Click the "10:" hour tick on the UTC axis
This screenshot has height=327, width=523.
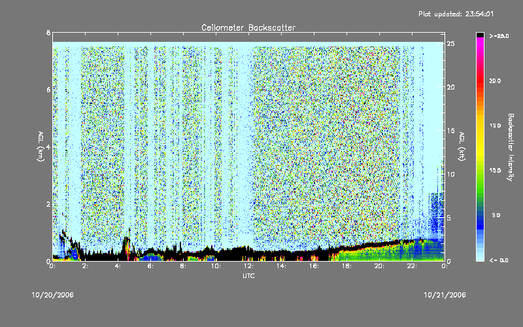[x=216, y=266]
